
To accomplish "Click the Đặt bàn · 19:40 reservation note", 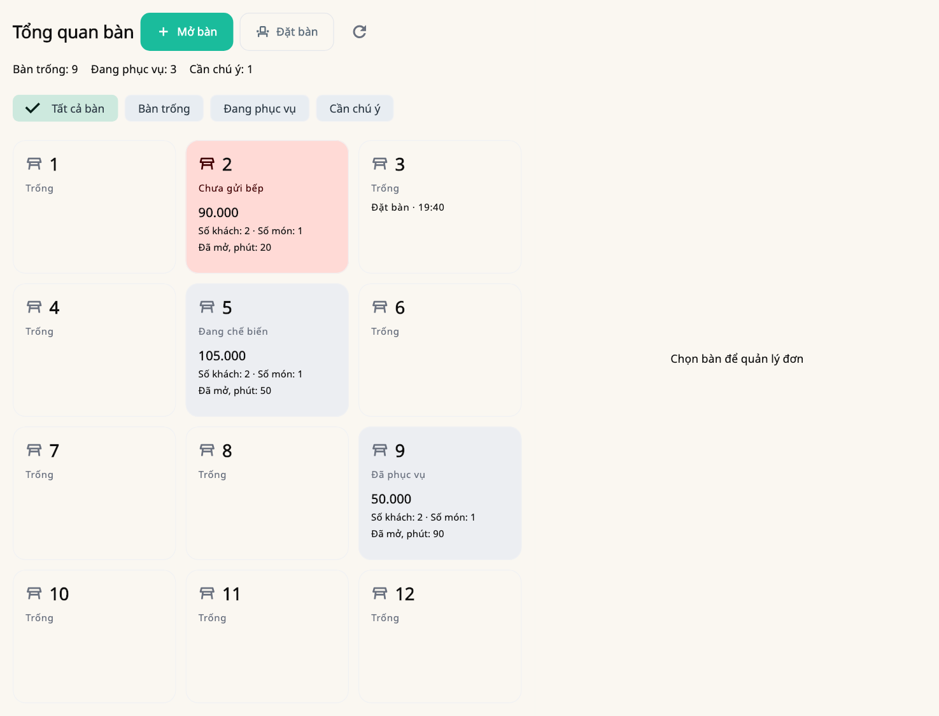I will [x=408, y=207].
